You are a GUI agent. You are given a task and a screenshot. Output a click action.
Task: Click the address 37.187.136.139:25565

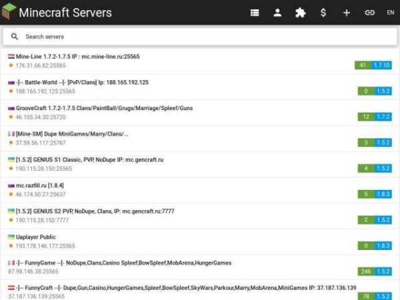coord(36,296)
